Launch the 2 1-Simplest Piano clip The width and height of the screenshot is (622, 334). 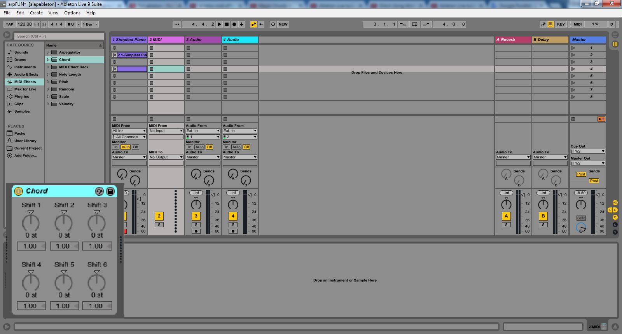114,55
